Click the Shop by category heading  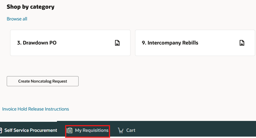tap(31, 7)
